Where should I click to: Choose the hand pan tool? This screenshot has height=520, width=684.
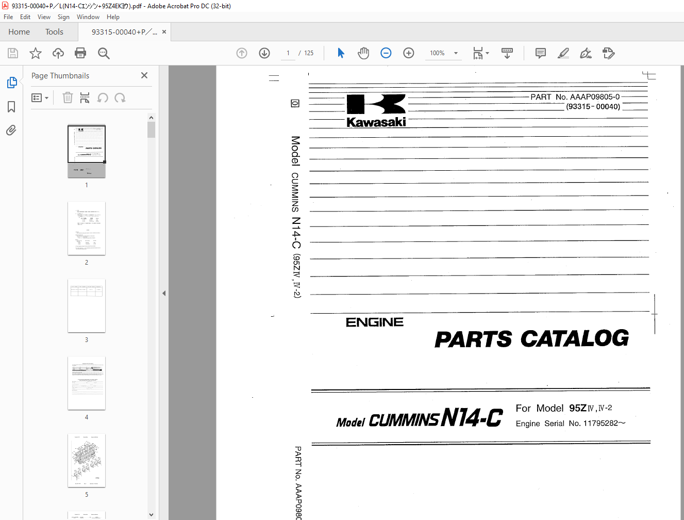363,53
